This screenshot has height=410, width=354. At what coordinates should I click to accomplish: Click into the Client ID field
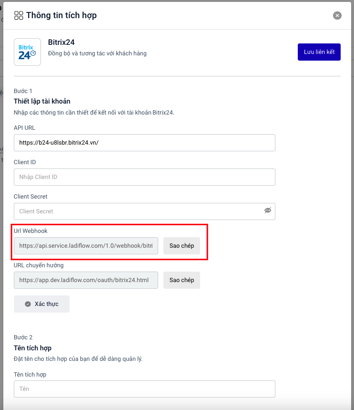(144, 177)
